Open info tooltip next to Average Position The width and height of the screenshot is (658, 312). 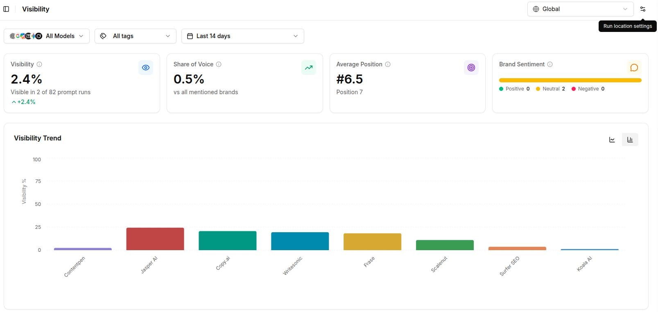pos(388,64)
